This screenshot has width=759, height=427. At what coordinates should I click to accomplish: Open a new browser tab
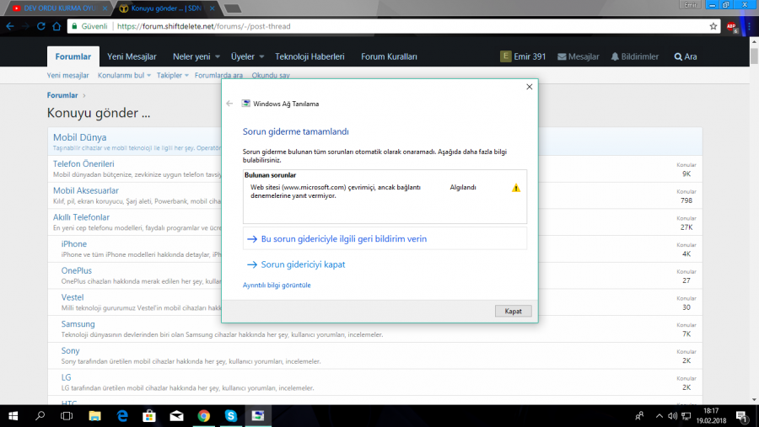coord(233,8)
